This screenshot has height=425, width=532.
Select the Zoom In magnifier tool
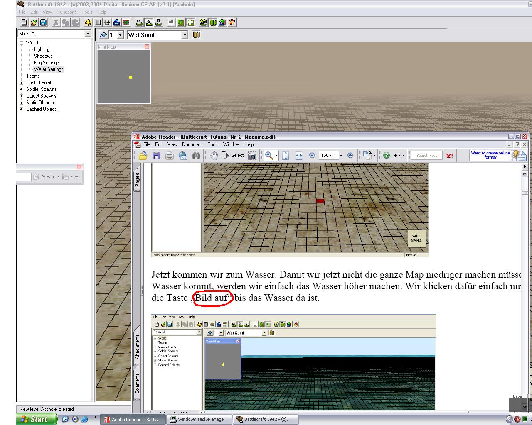pyautogui.click(x=269, y=156)
